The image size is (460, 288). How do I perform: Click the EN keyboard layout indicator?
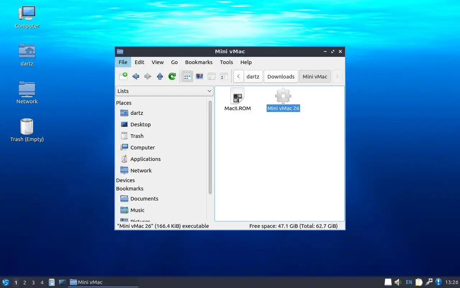click(x=409, y=282)
